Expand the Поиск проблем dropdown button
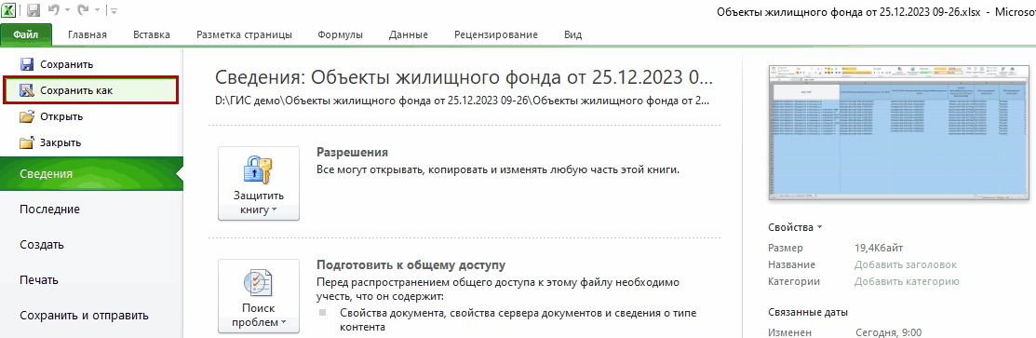Viewport: 1036px width, 338px height. [x=259, y=296]
